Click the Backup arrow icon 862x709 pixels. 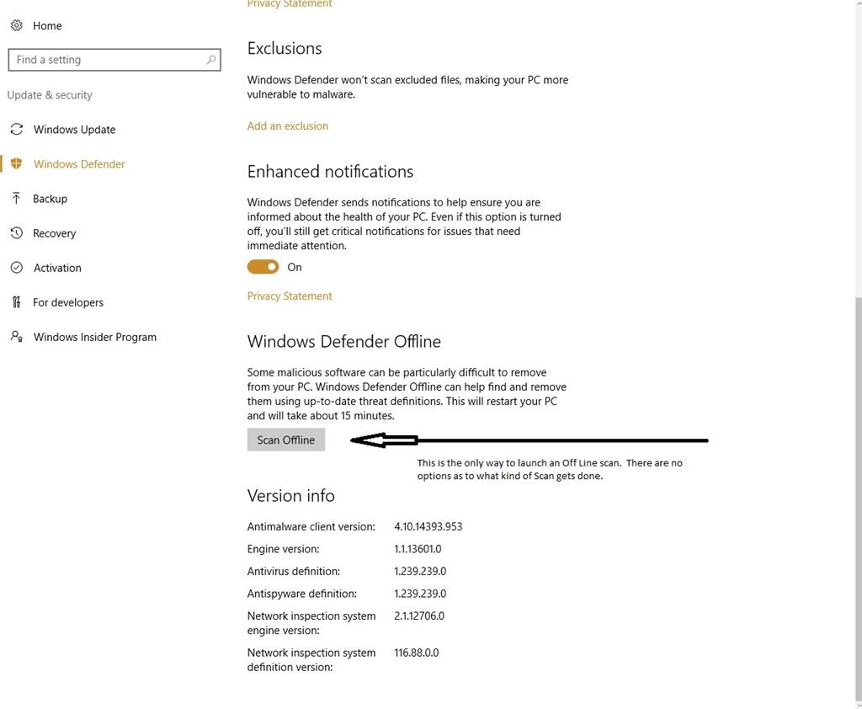[17, 198]
